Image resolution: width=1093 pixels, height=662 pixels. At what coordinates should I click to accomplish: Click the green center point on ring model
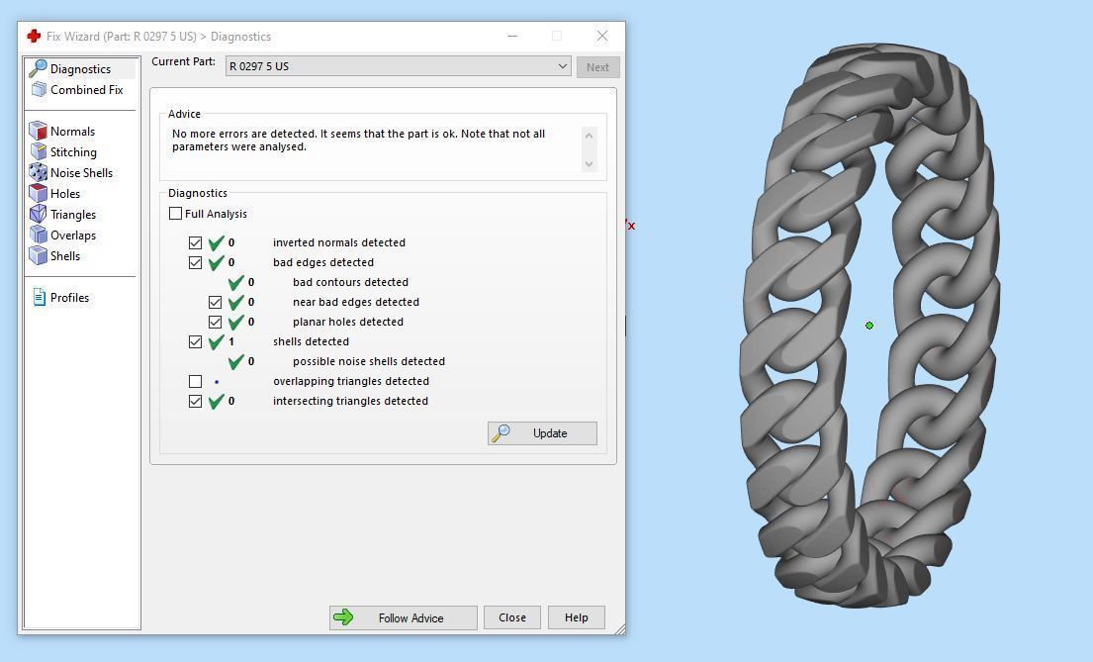click(x=869, y=326)
